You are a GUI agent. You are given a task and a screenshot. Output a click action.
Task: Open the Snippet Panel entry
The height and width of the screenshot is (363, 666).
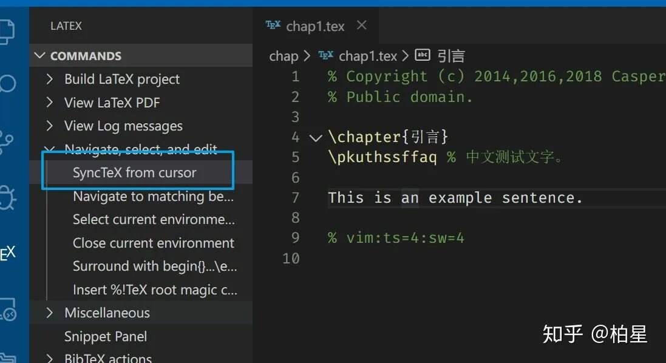click(x=106, y=336)
